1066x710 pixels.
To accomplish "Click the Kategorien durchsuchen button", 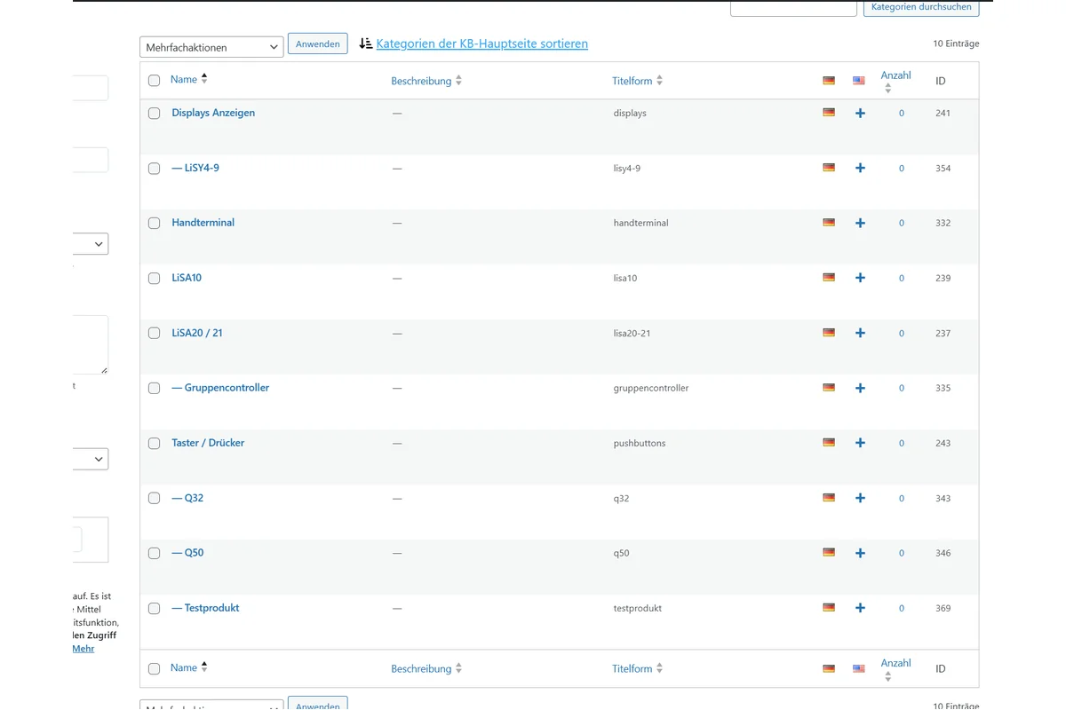I will [x=920, y=7].
